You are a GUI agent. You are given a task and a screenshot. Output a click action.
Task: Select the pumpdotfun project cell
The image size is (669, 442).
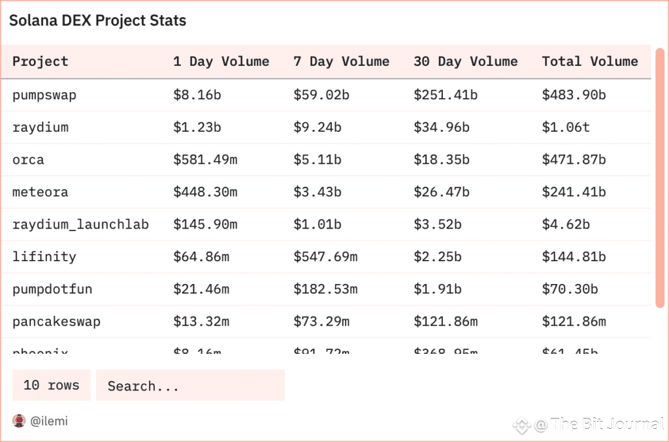(x=52, y=289)
